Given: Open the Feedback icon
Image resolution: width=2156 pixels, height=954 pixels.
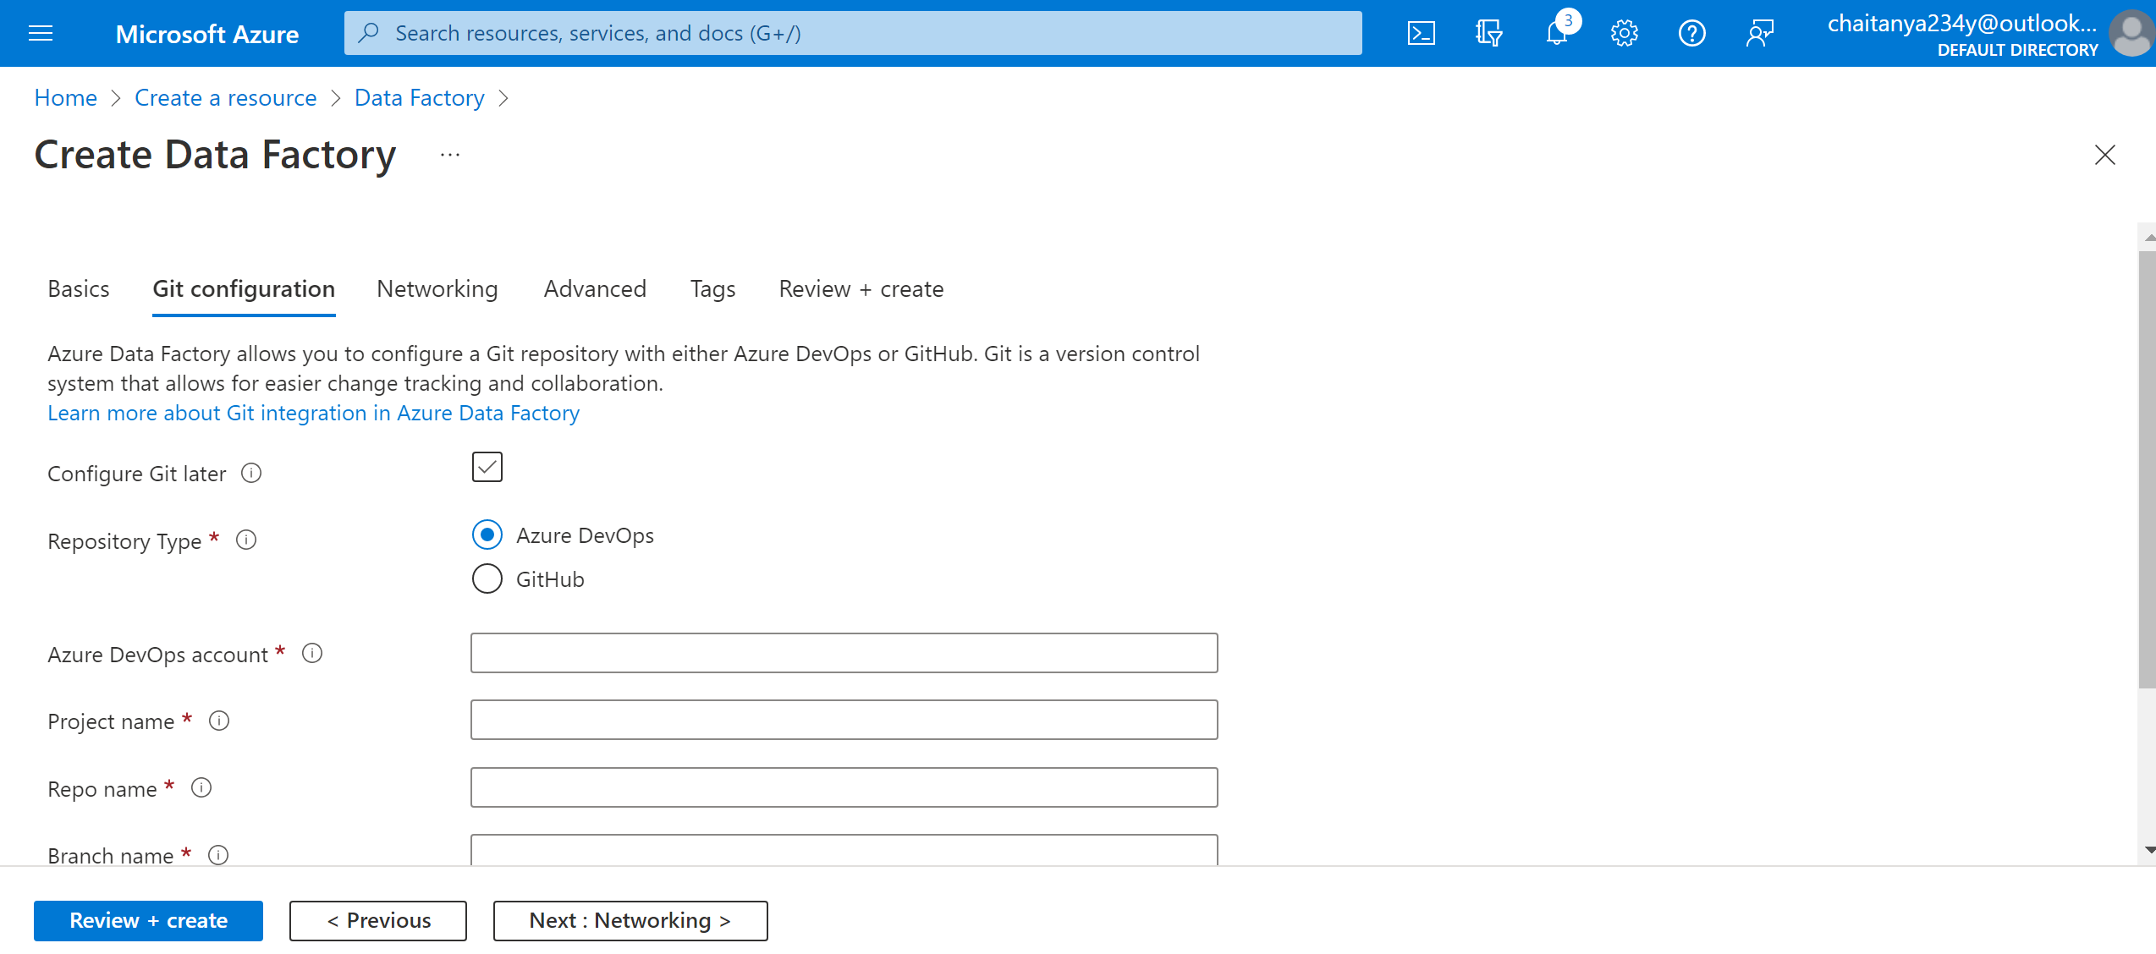Looking at the screenshot, I should point(1759,33).
